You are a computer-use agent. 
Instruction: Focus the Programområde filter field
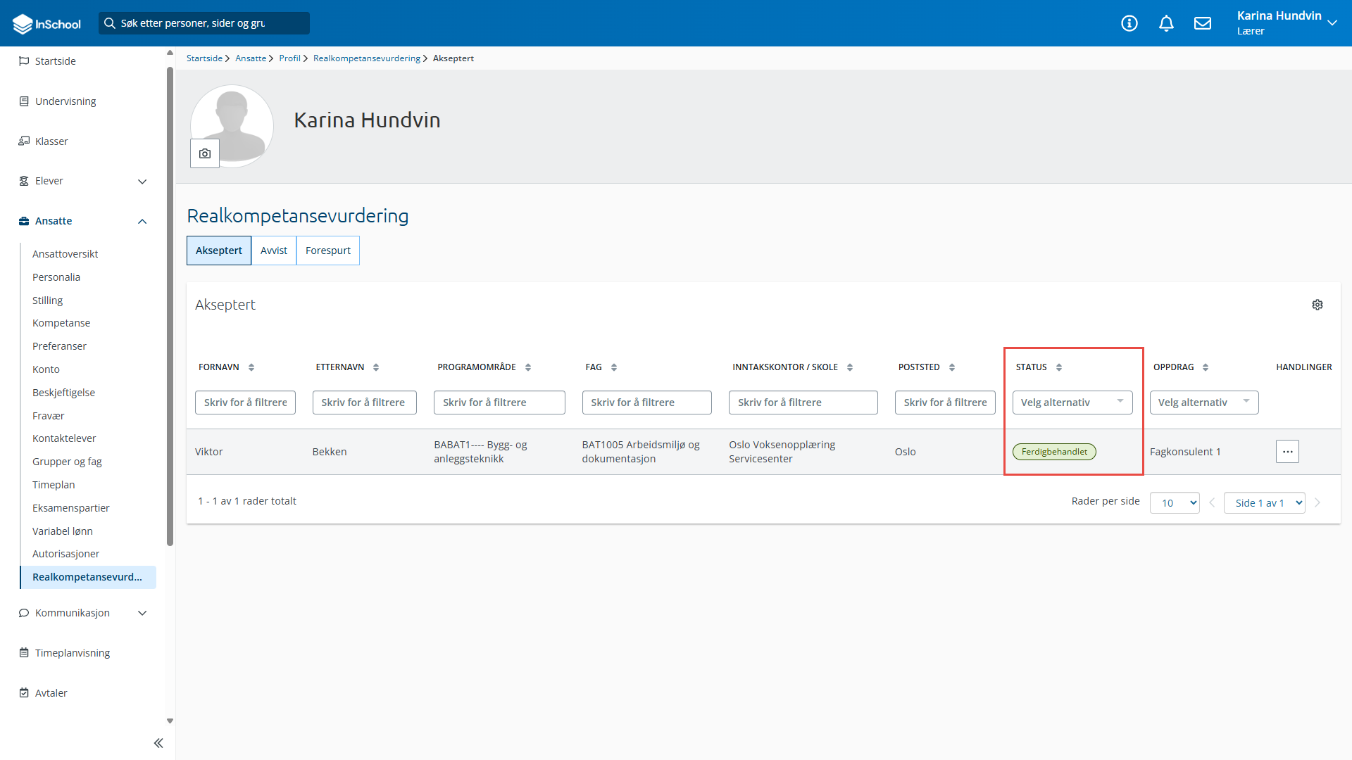(499, 403)
